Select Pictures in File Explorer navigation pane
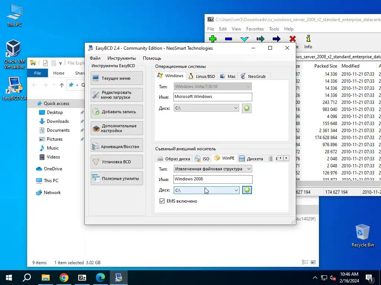381x285 pixels. click(x=54, y=139)
